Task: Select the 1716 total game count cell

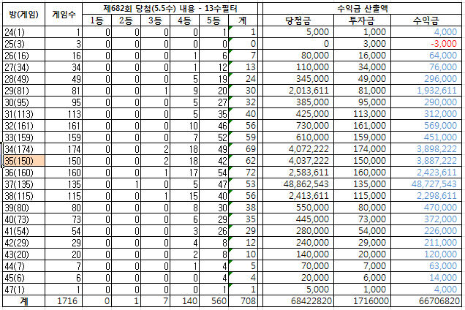Action: [x=64, y=301]
